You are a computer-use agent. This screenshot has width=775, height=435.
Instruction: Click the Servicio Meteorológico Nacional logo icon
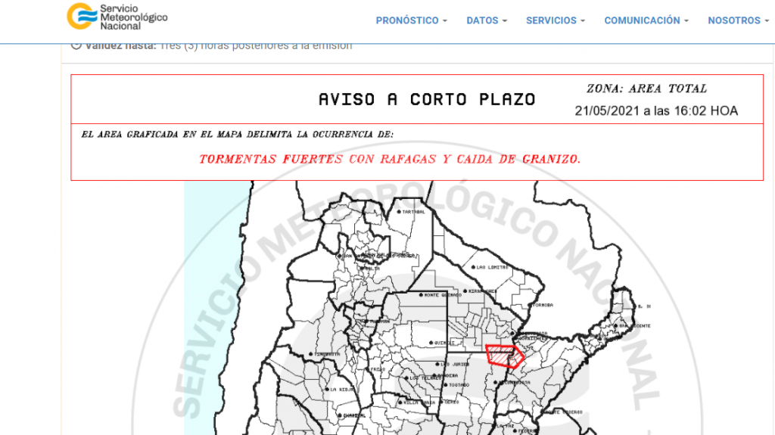[x=82, y=17]
